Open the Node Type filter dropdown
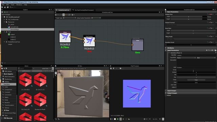Screen dimensions: 217x122 [x=69, y=18]
